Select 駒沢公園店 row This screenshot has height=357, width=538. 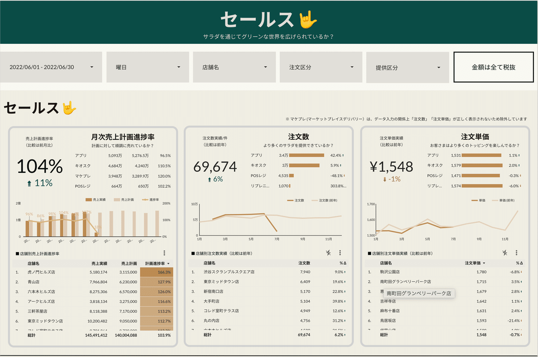tap(445, 272)
